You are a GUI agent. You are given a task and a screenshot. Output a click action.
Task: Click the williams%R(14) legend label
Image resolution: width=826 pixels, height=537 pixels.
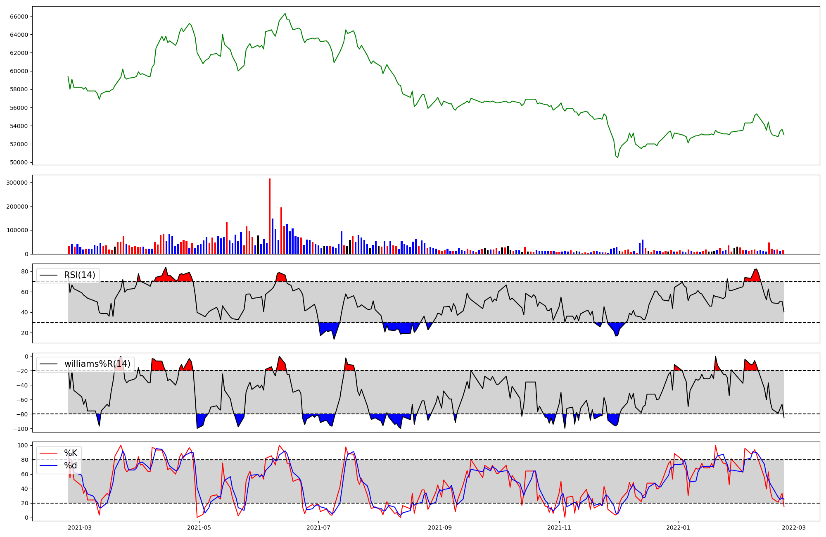97,364
